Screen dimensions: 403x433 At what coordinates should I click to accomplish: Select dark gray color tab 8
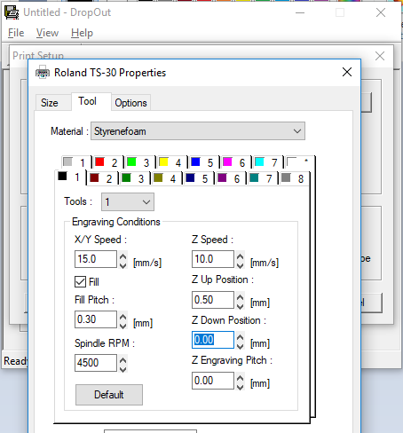[x=294, y=178]
